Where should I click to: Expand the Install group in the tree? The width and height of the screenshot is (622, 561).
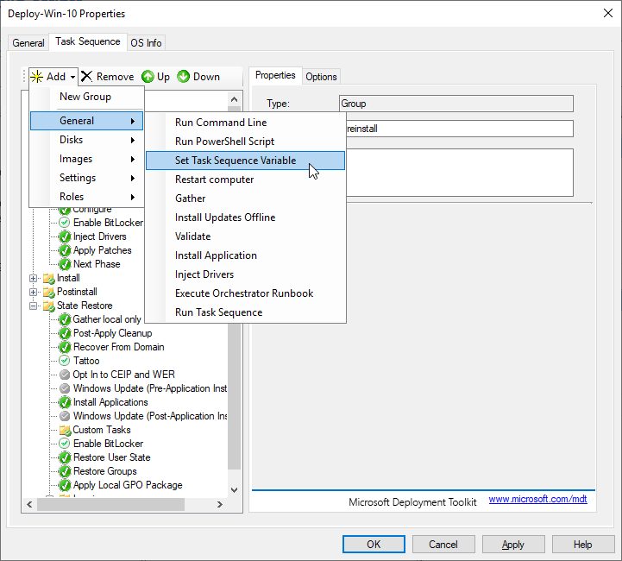coord(35,278)
